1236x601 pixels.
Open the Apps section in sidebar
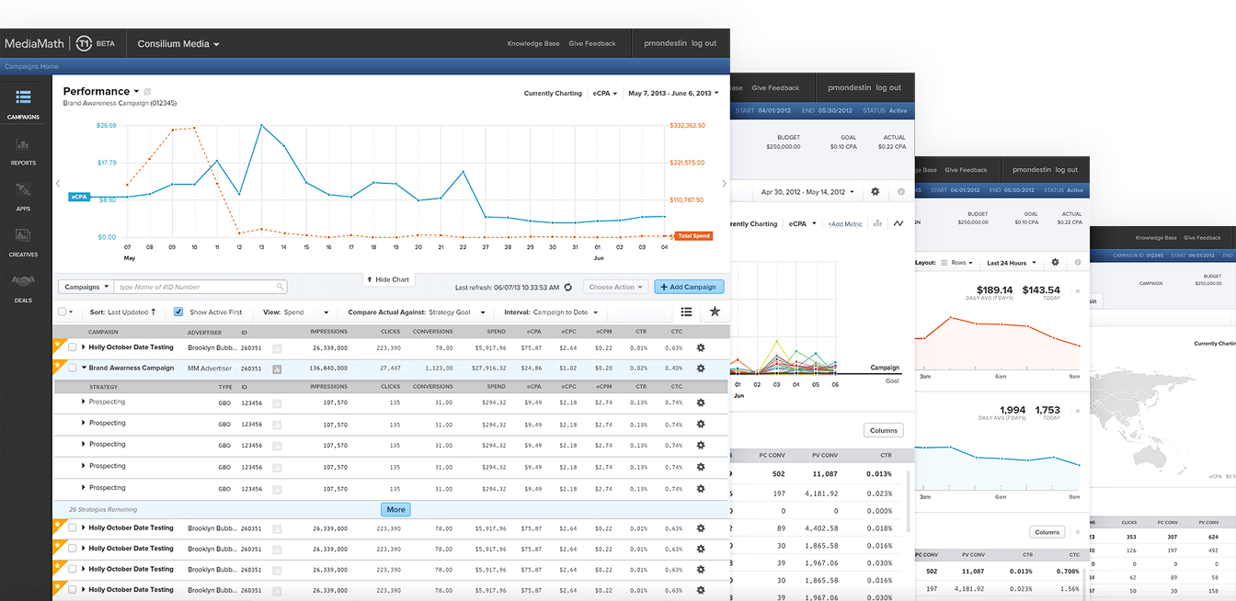click(x=23, y=195)
